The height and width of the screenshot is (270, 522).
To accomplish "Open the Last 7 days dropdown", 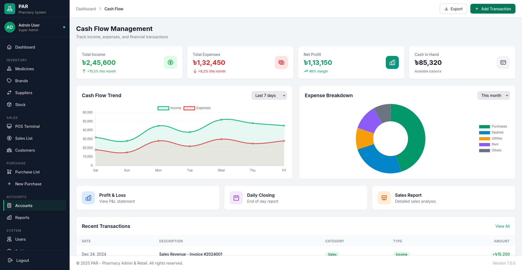I will pyautogui.click(x=269, y=95).
